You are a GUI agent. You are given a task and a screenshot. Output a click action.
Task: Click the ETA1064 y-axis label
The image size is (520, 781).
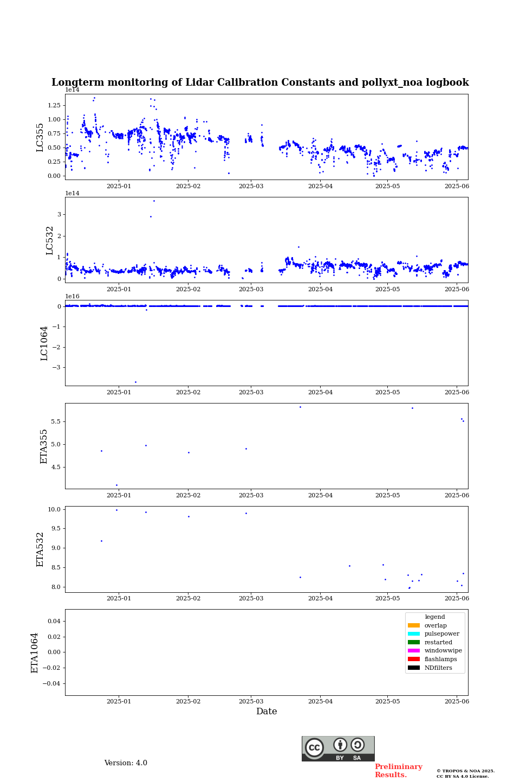(x=35, y=652)
